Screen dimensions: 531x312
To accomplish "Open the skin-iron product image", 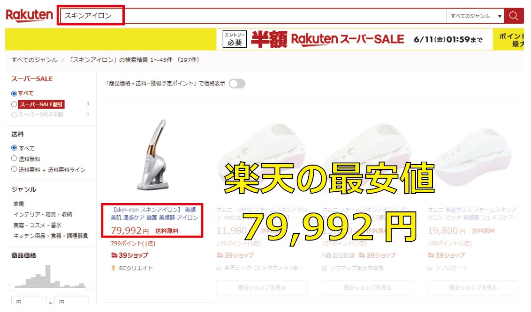I will [x=153, y=155].
